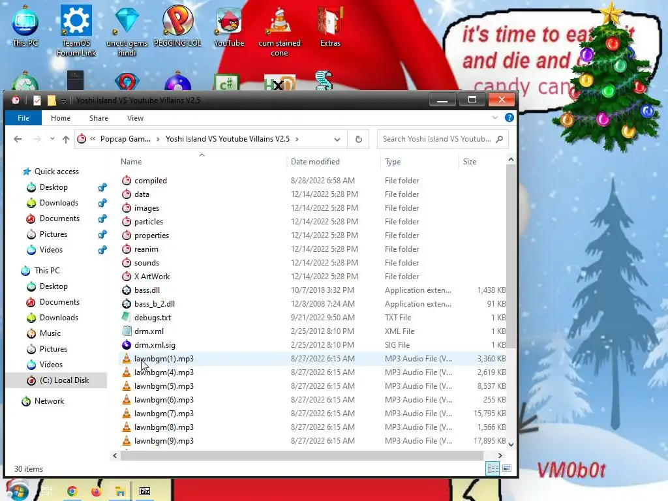Open the recent locations dropdown arrow
This screenshot has height=501, width=668.
coord(52,139)
